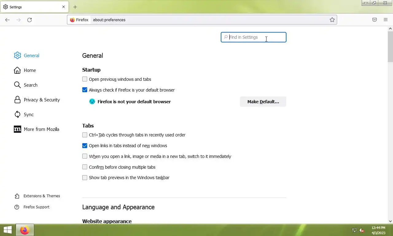
Task: Uncheck Always check if Firefox is default browser
Action: (x=85, y=90)
